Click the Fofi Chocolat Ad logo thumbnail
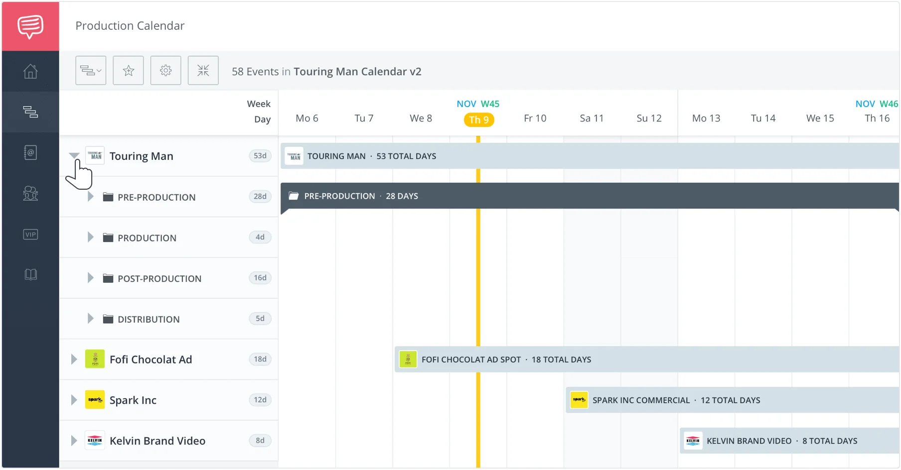The image size is (901, 470). (95, 359)
